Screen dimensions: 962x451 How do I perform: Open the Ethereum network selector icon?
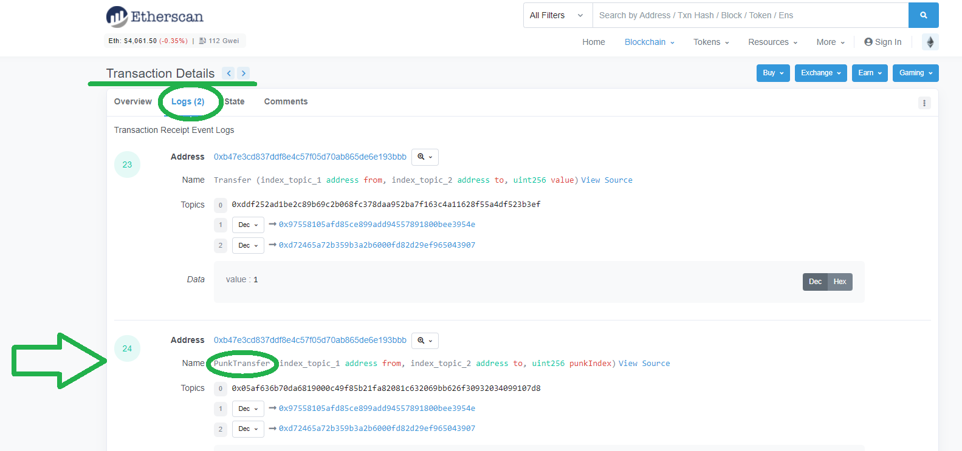930,42
